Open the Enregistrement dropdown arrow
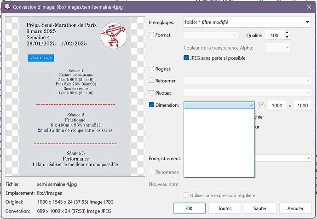This screenshot has width=317, height=219. [x=308, y=158]
